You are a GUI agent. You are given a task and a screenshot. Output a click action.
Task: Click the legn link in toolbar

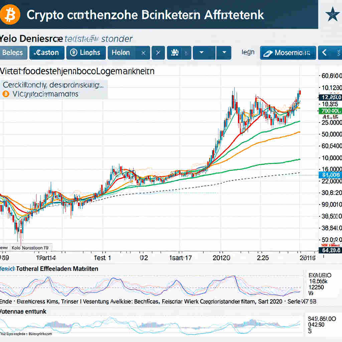(x=247, y=52)
